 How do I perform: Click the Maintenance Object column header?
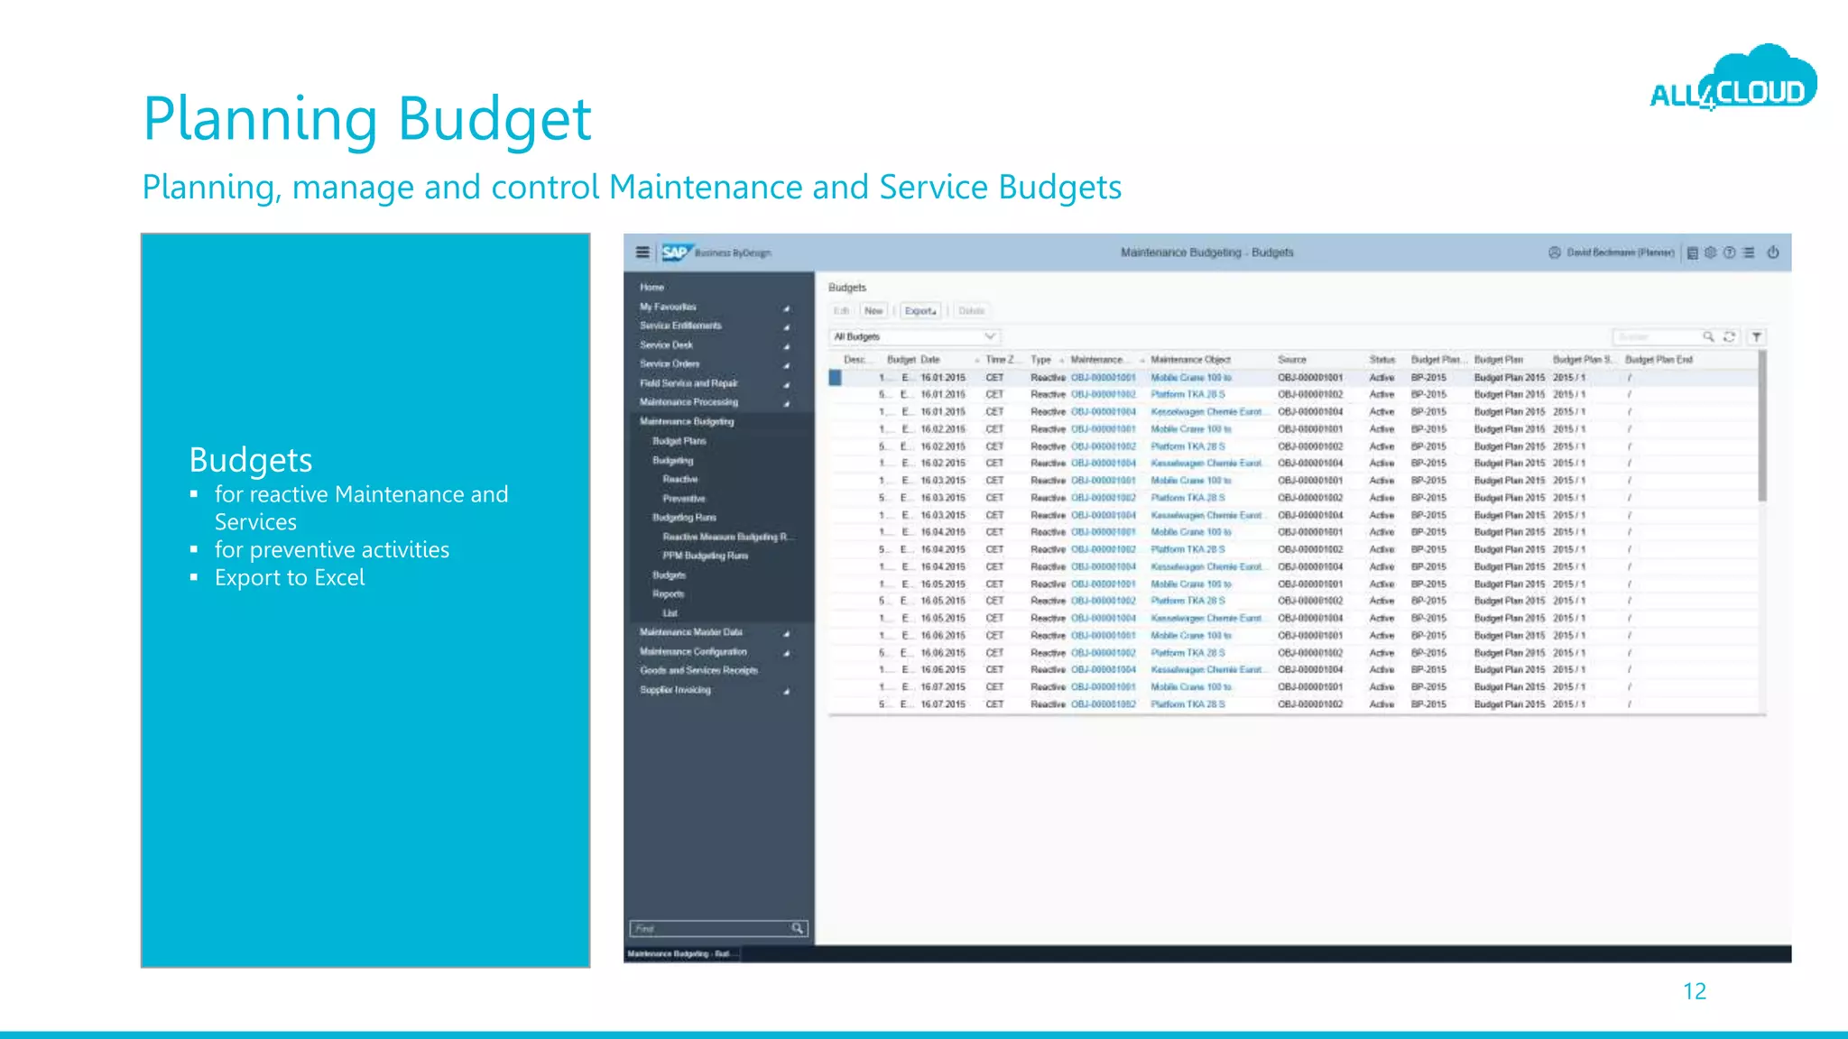click(x=1190, y=360)
